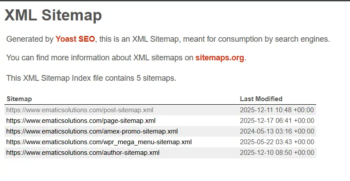Open the Yoast SEO link

point(75,39)
